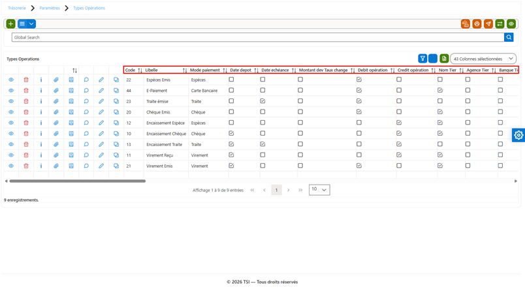Focus the Global Search input field
525x289 pixels.
(258, 37)
